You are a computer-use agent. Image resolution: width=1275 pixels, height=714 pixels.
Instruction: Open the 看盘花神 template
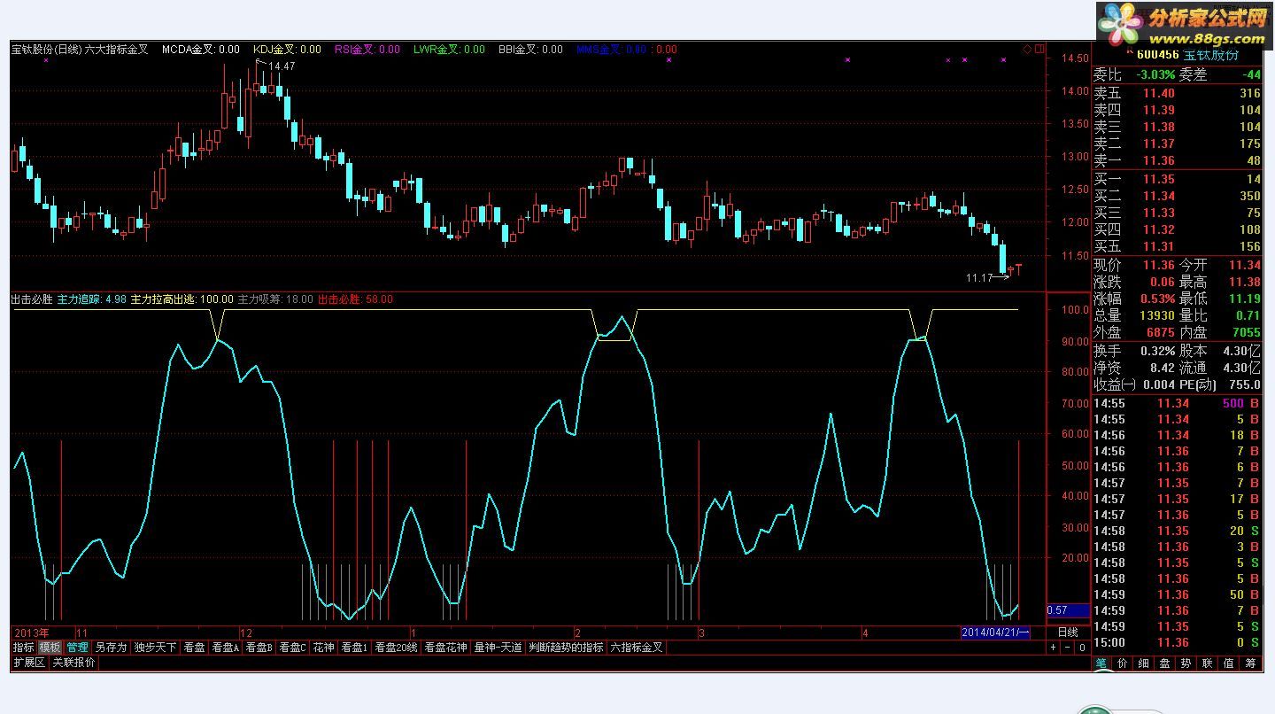(x=445, y=648)
